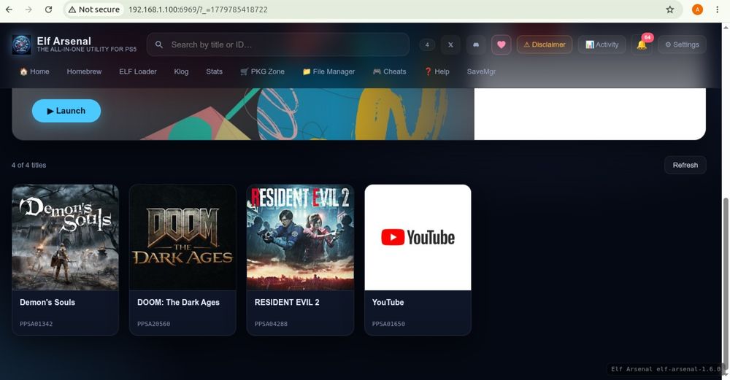Open the X social link icon

[x=450, y=44]
